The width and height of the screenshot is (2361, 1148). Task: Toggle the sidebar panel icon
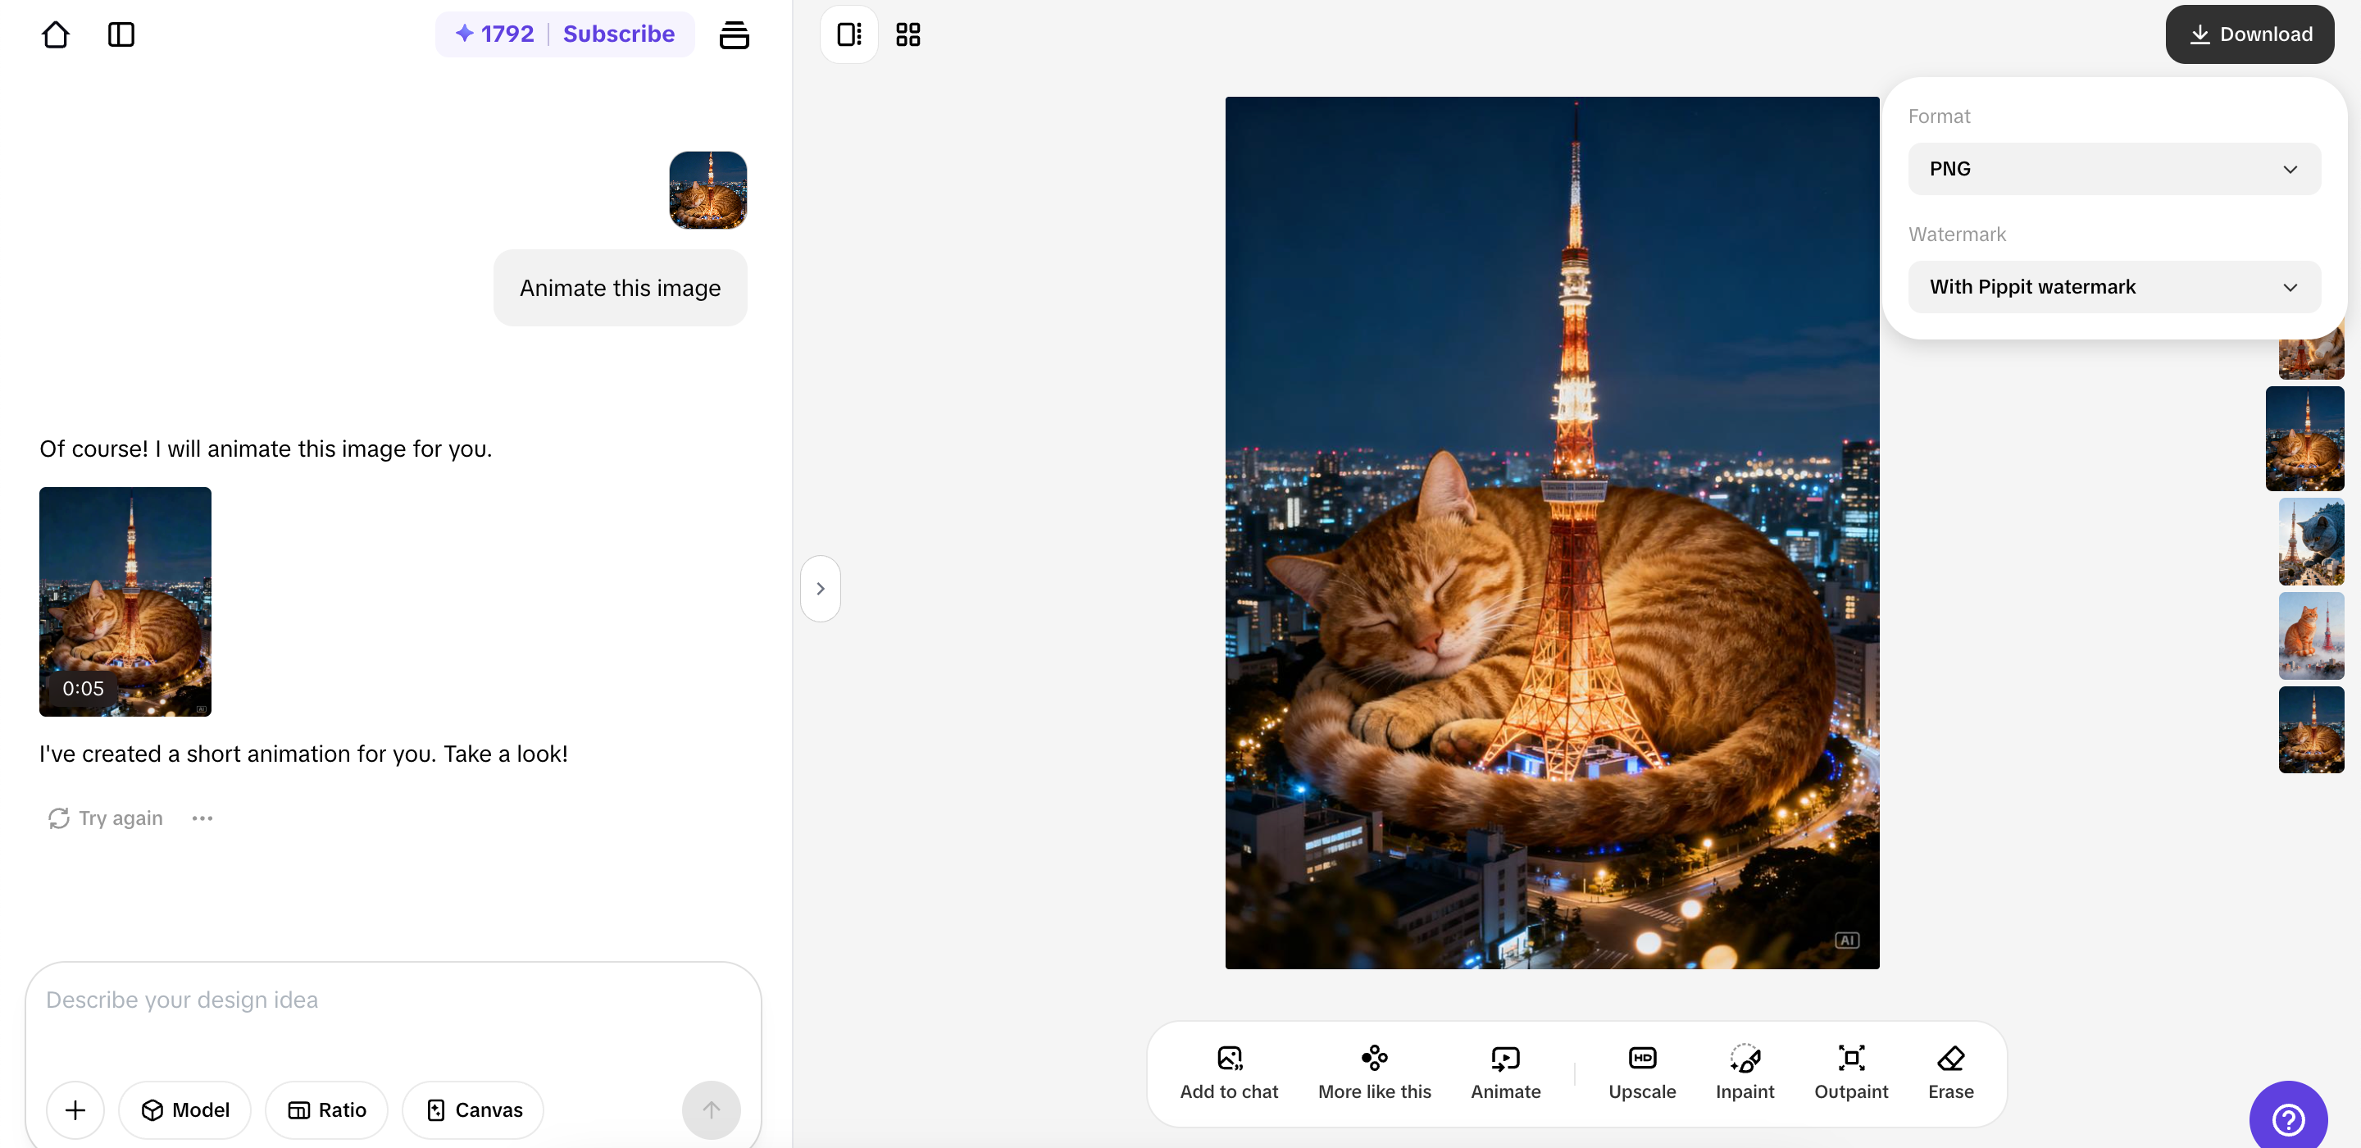coord(121,34)
